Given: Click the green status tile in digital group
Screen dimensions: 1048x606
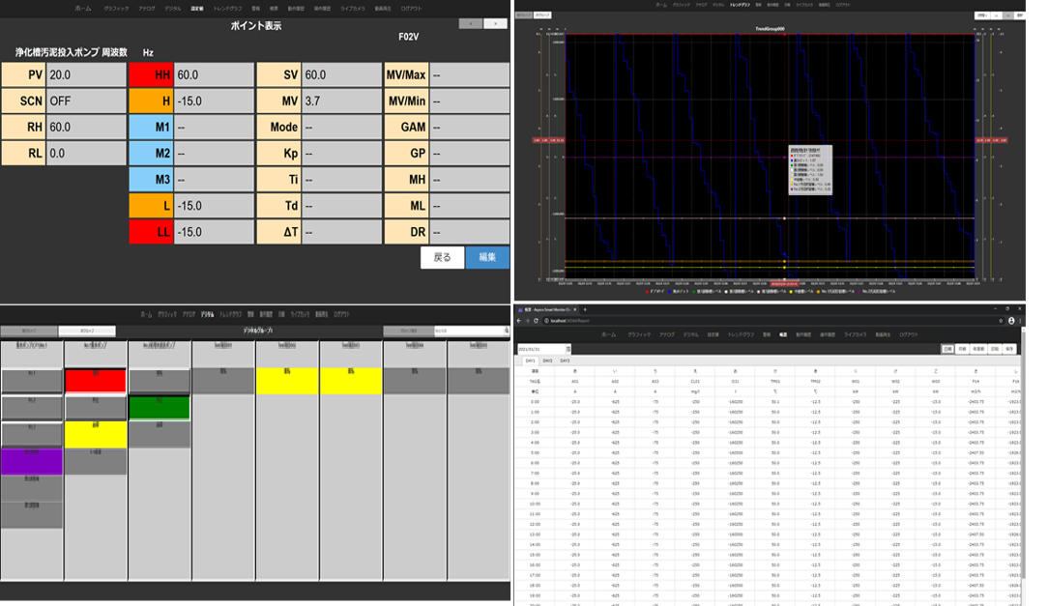Looking at the screenshot, I should pyautogui.click(x=160, y=408).
